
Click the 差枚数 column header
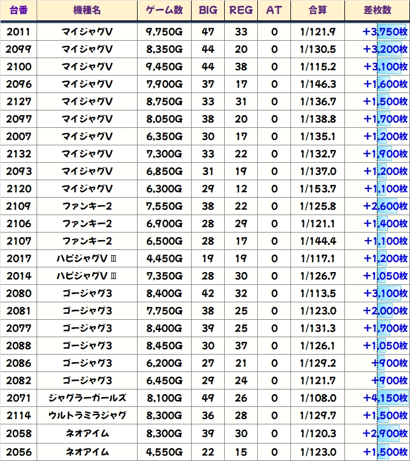[x=377, y=10]
